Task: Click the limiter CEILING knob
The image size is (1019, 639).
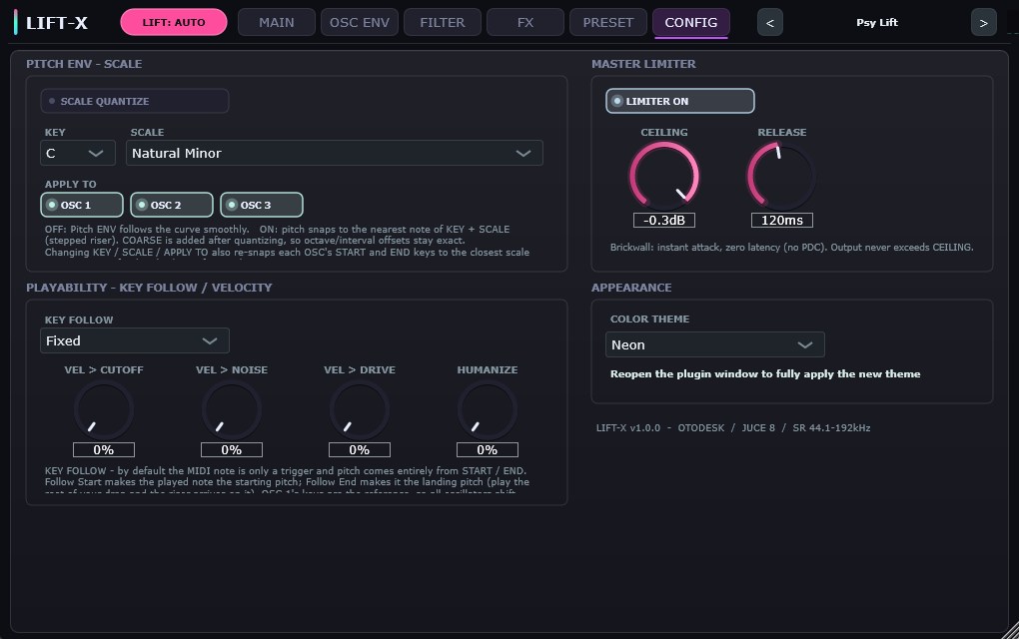Action: coord(664,176)
